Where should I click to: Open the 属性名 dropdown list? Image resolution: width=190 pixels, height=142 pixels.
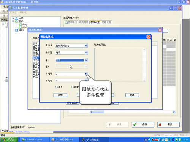point(86,46)
